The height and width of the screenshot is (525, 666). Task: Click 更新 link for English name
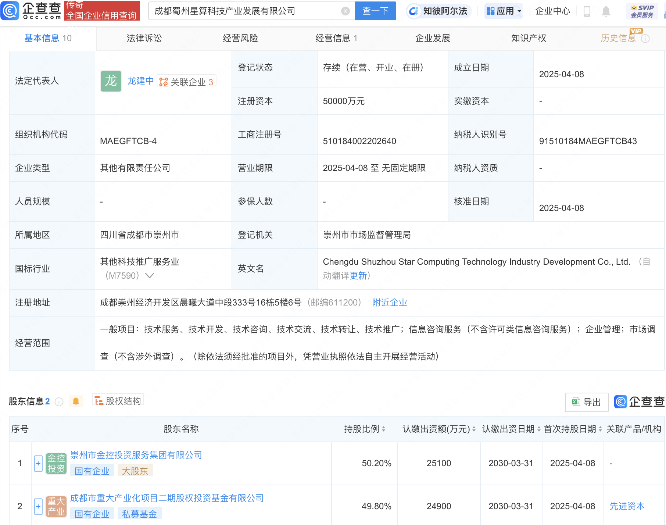tap(358, 276)
